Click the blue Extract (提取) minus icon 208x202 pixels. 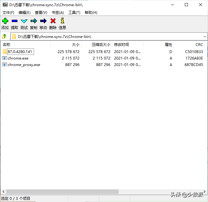coord(15,21)
